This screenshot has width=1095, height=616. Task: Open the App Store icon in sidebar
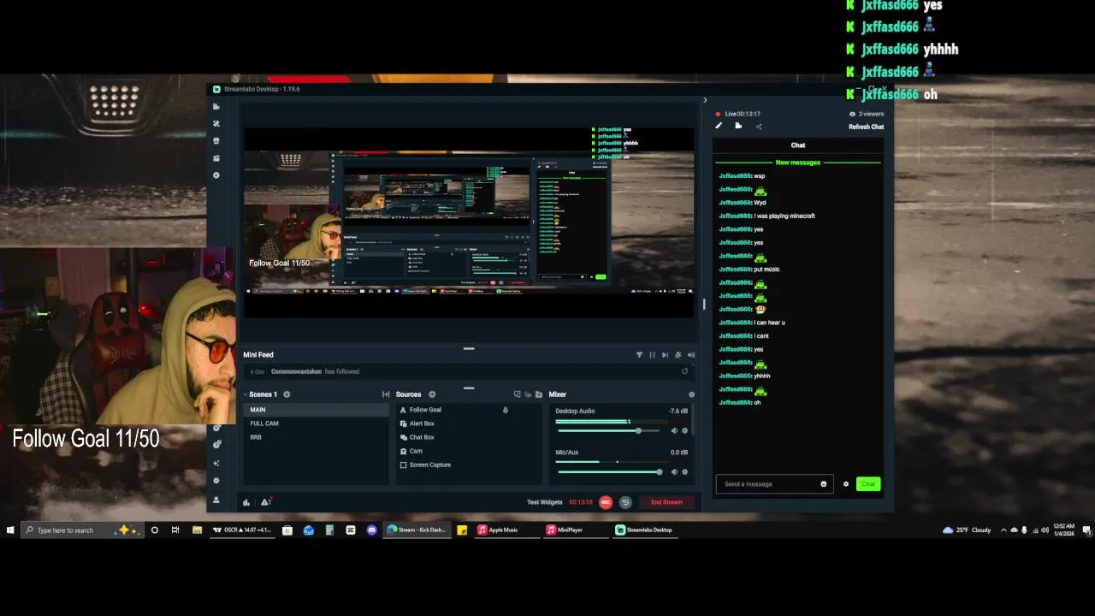point(216,140)
